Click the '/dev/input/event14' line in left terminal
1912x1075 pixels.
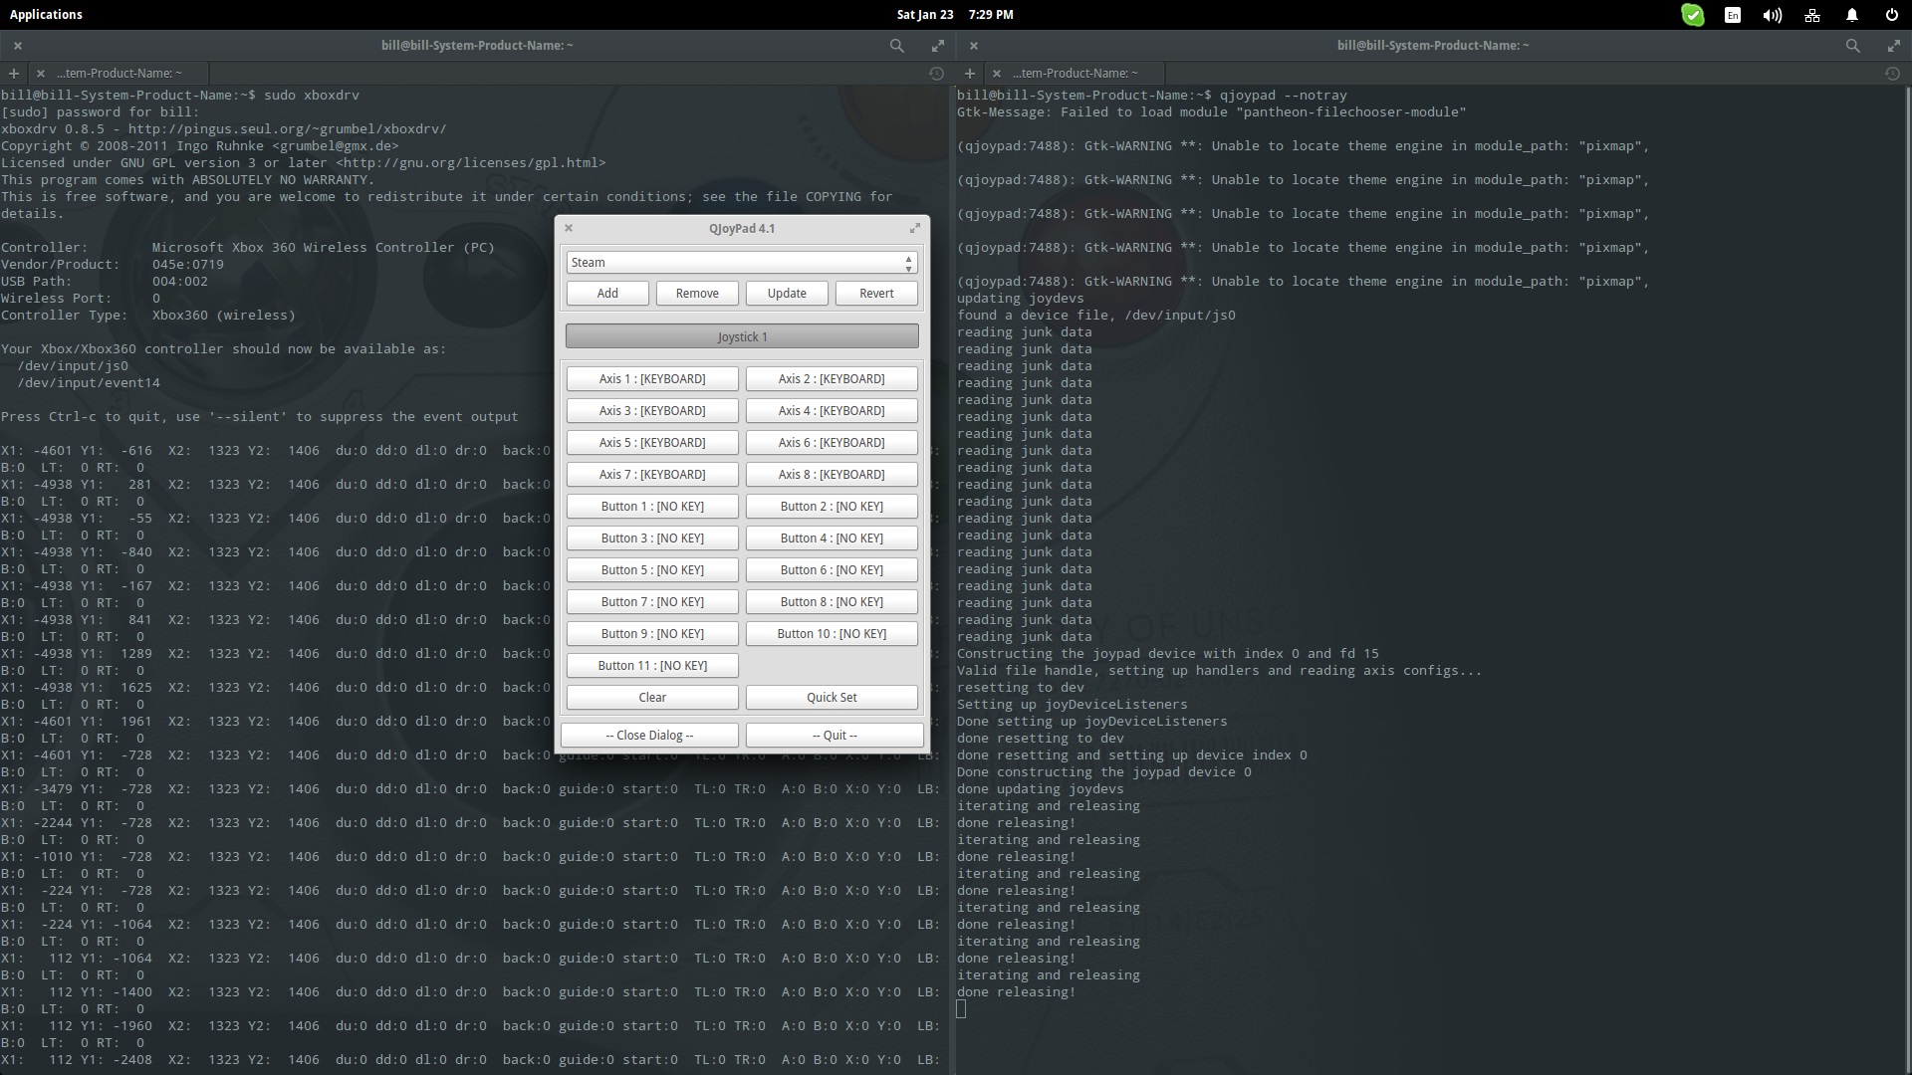(88, 383)
